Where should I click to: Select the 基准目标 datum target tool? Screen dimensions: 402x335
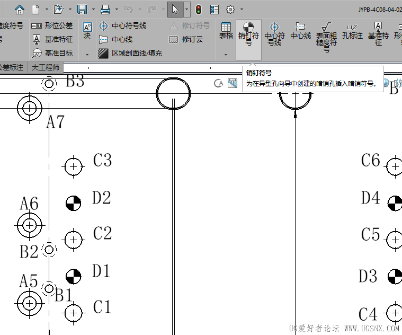[52, 53]
